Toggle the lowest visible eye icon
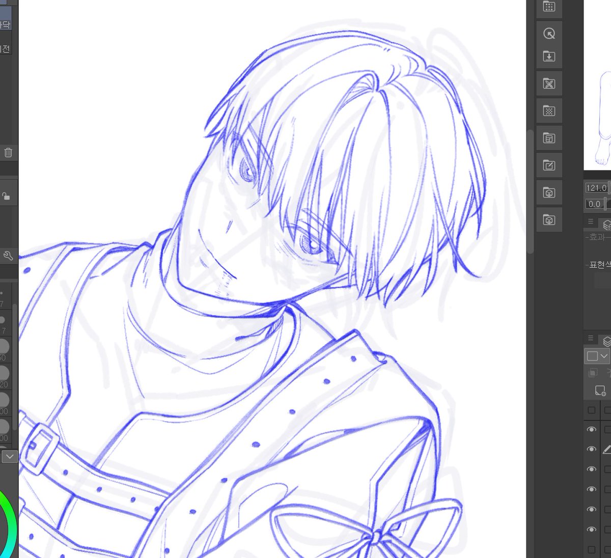This screenshot has height=558, width=611. (591, 529)
